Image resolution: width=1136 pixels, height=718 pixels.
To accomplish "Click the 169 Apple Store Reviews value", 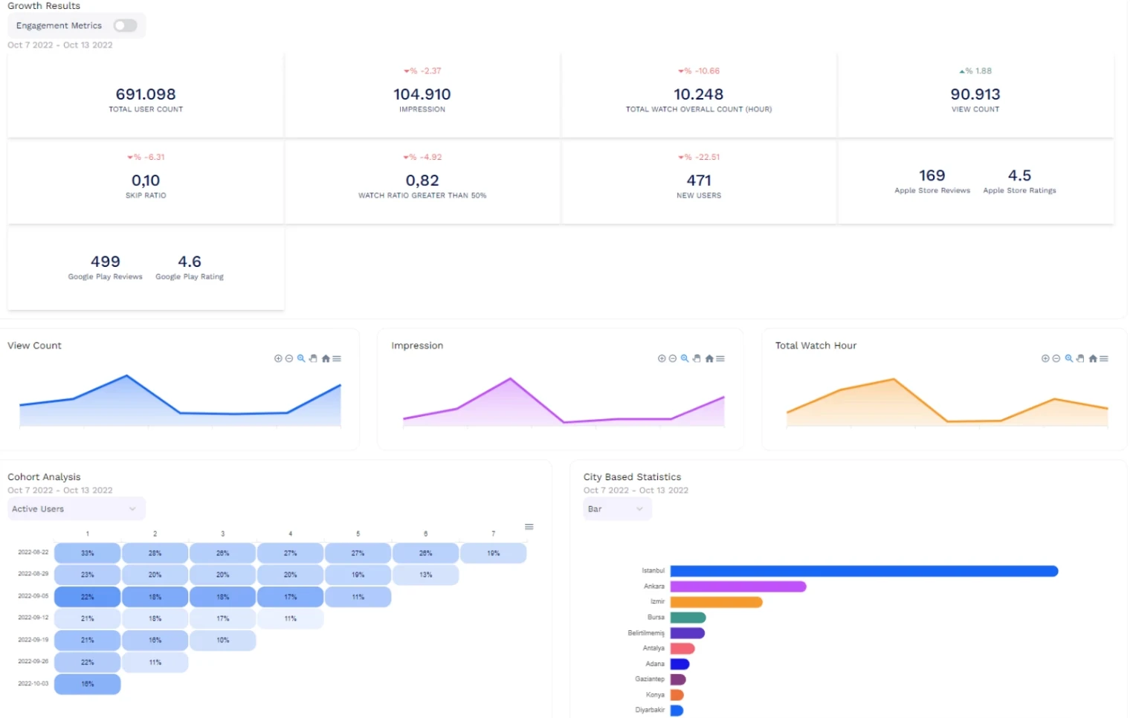I will (932, 175).
